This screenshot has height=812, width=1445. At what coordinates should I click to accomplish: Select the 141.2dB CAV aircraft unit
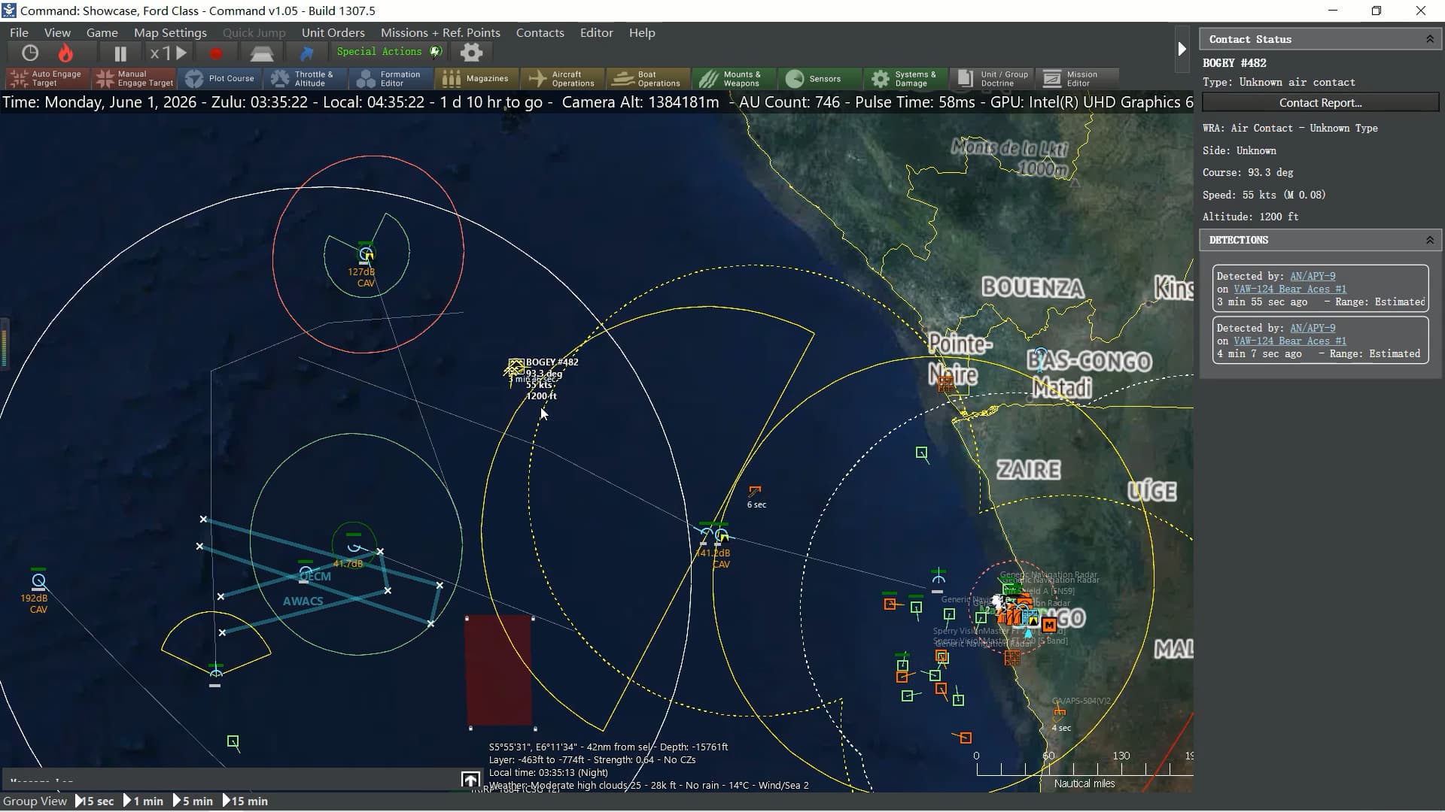[x=721, y=535]
